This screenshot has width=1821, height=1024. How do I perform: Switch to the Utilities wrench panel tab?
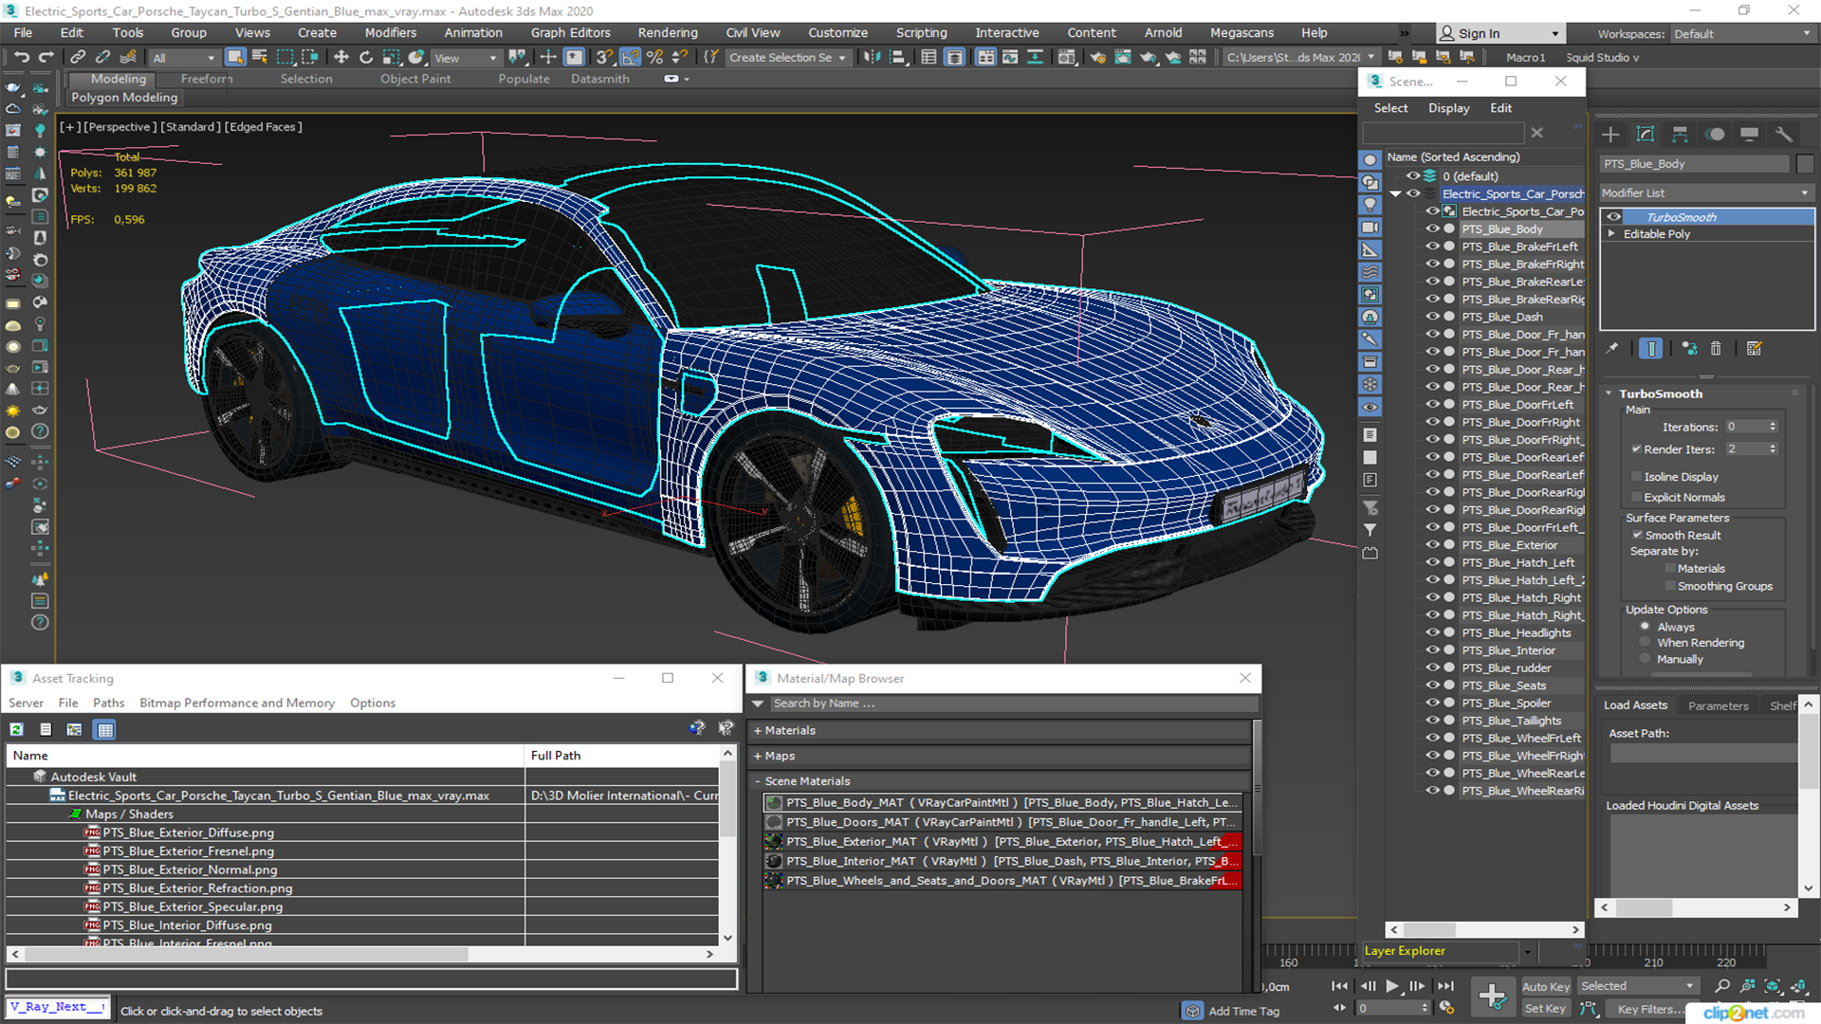click(x=1784, y=135)
